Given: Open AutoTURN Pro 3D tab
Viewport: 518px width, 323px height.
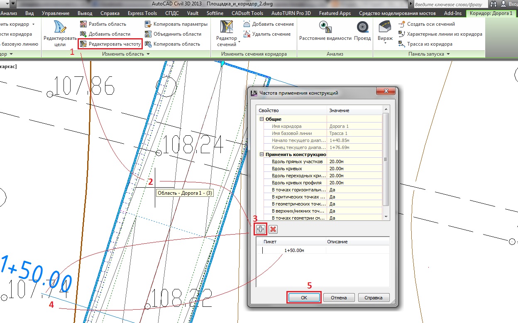Looking at the screenshot, I should 291,13.
